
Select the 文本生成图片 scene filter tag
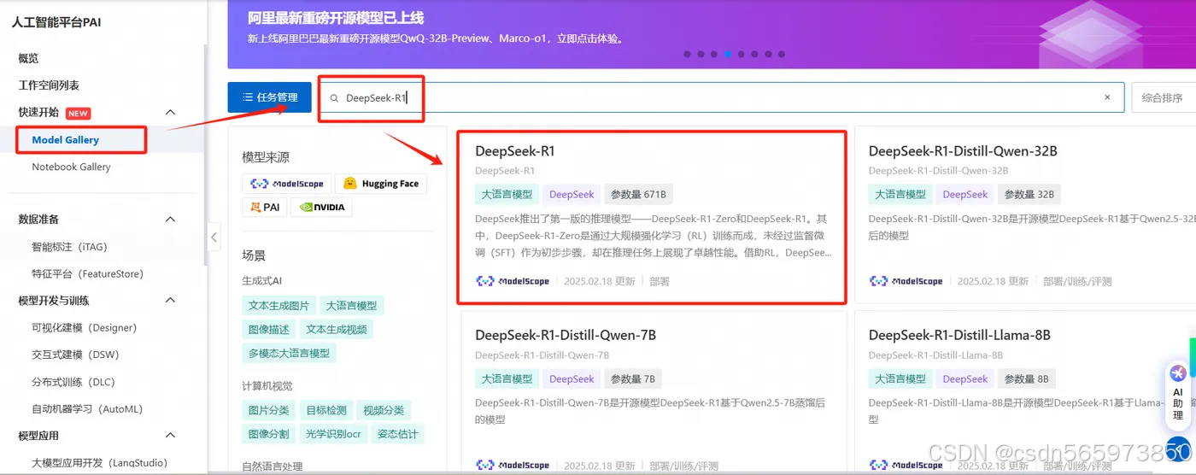tap(279, 306)
